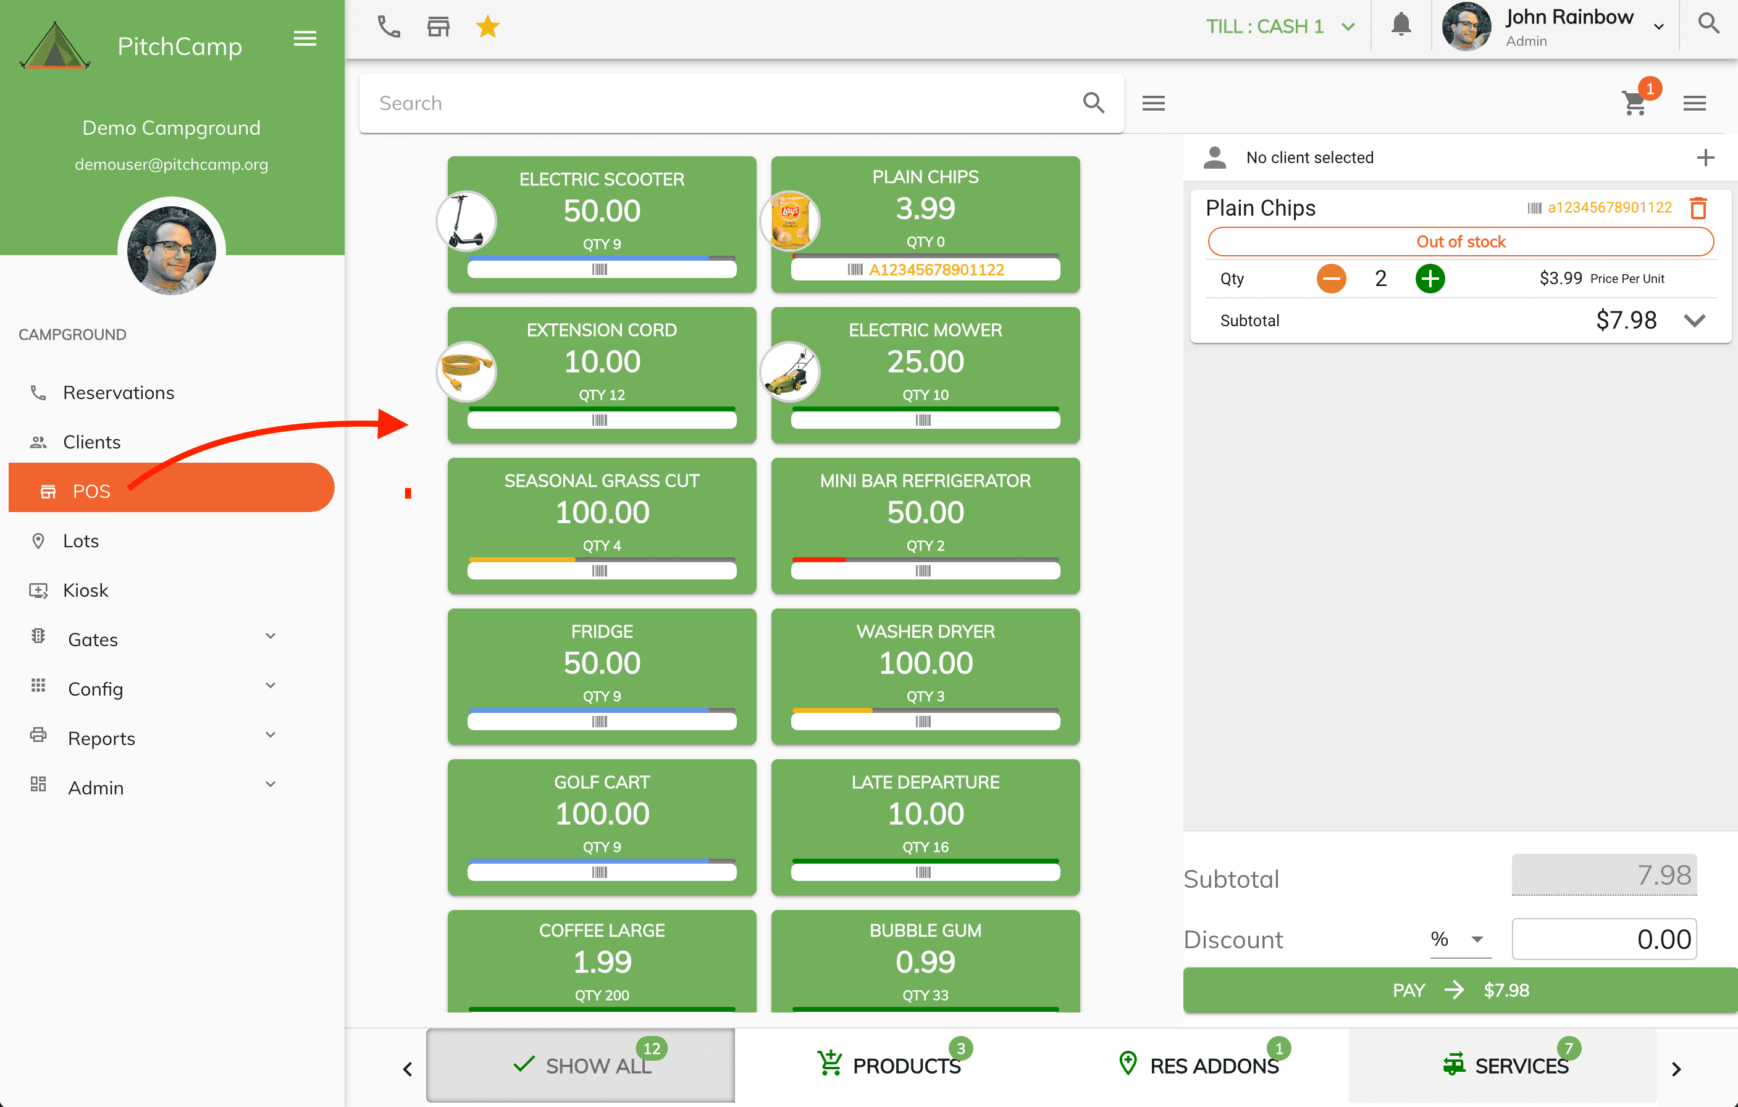Click the add client plus button

pyautogui.click(x=1707, y=157)
